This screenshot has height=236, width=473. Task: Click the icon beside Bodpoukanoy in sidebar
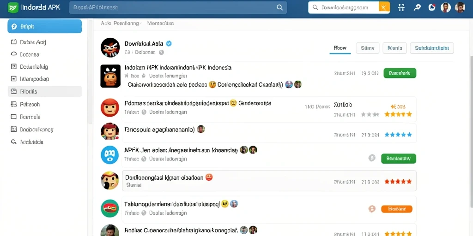pyautogui.click(x=13, y=130)
